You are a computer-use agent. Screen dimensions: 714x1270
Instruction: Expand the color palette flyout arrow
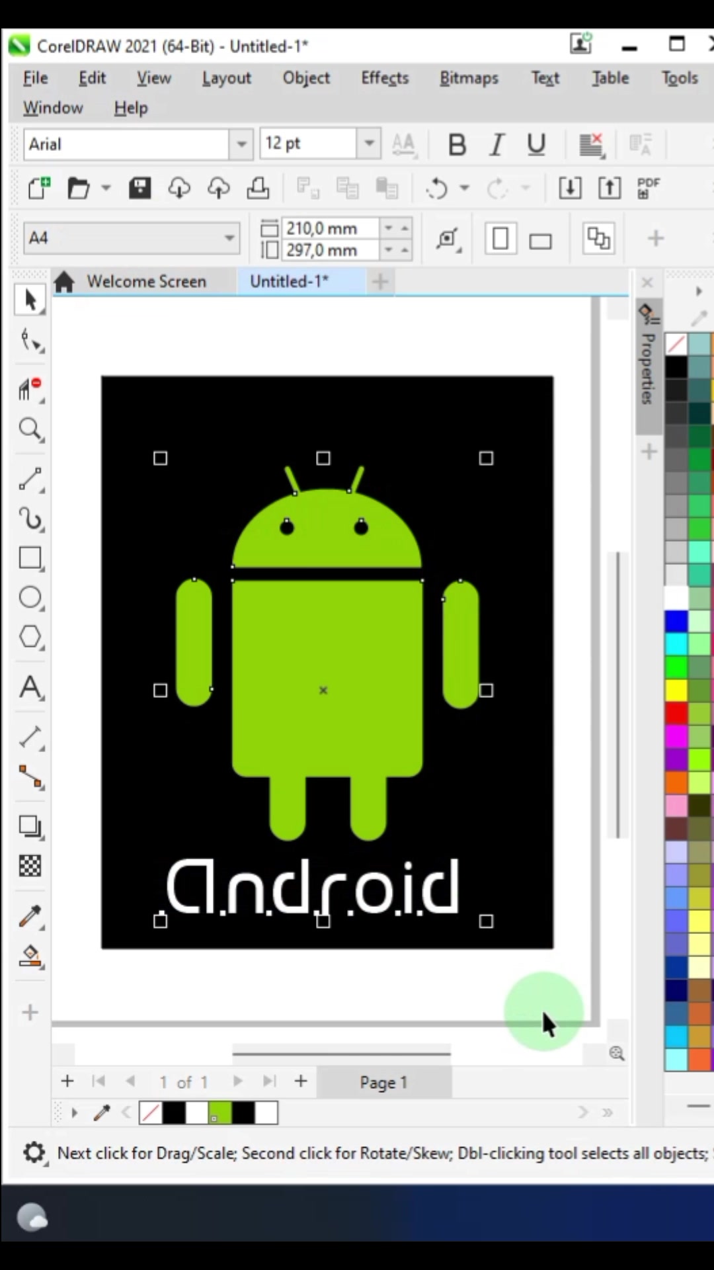pyautogui.click(x=699, y=292)
